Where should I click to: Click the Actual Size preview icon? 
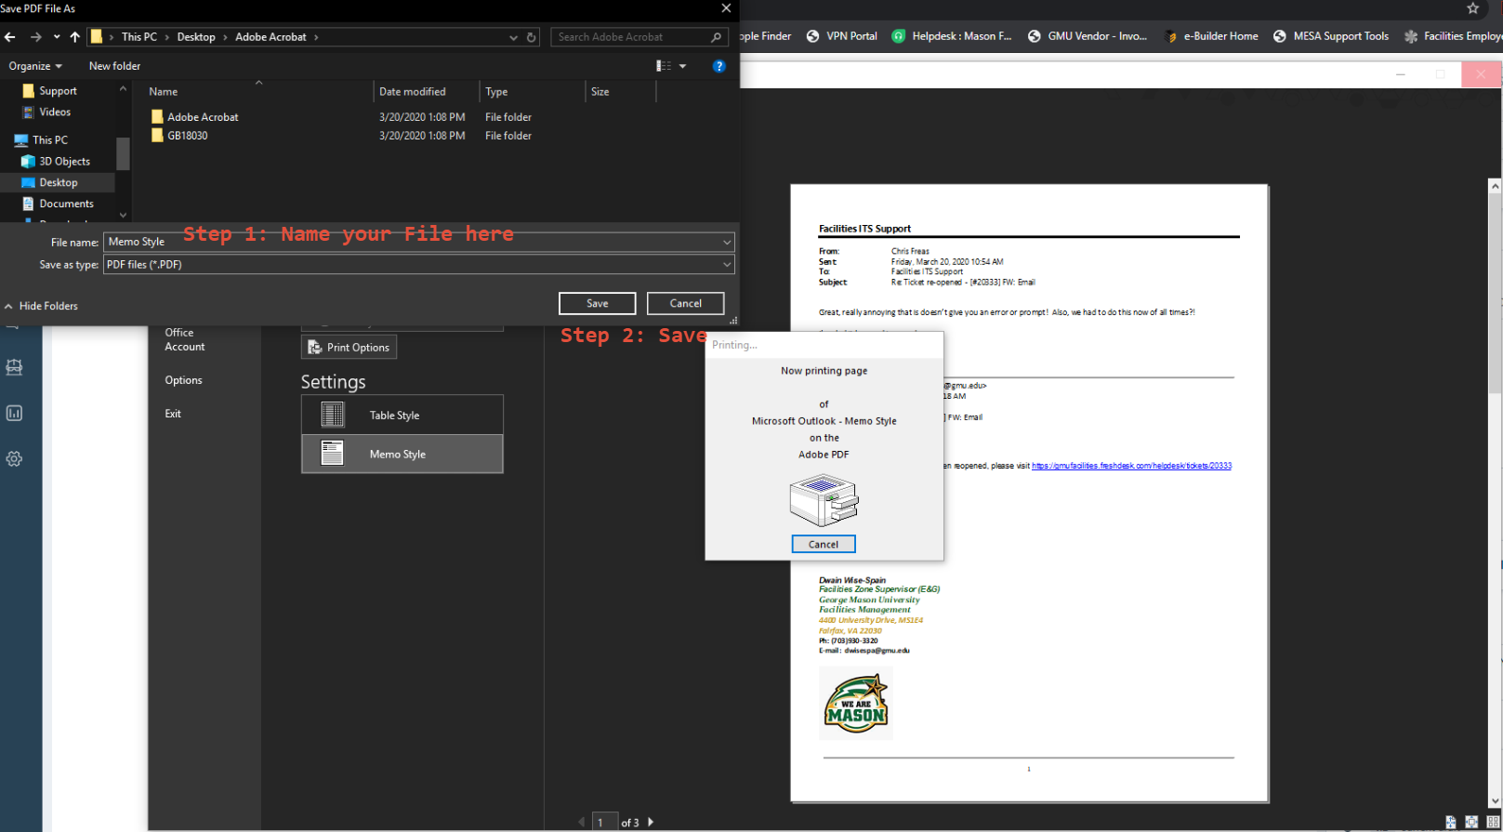tap(1450, 822)
